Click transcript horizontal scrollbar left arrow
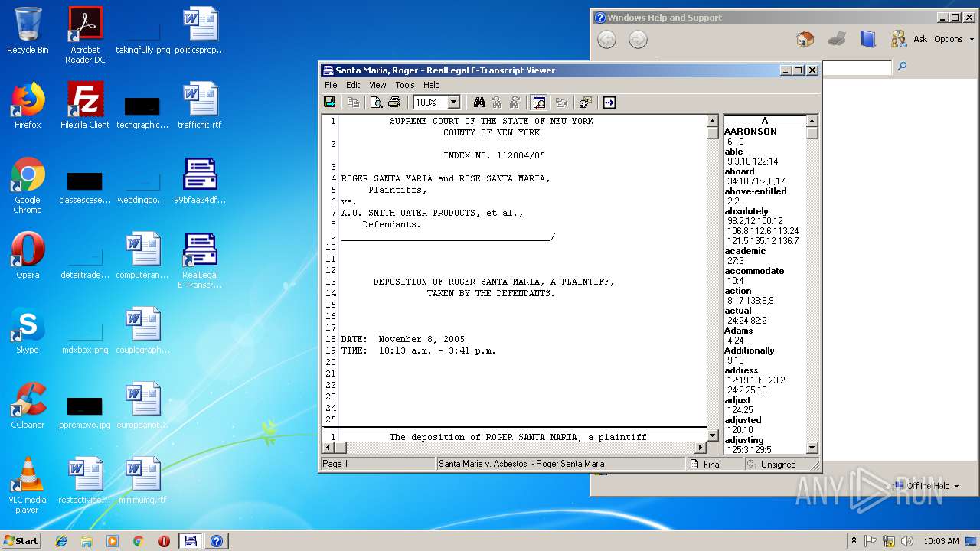 tap(328, 448)
